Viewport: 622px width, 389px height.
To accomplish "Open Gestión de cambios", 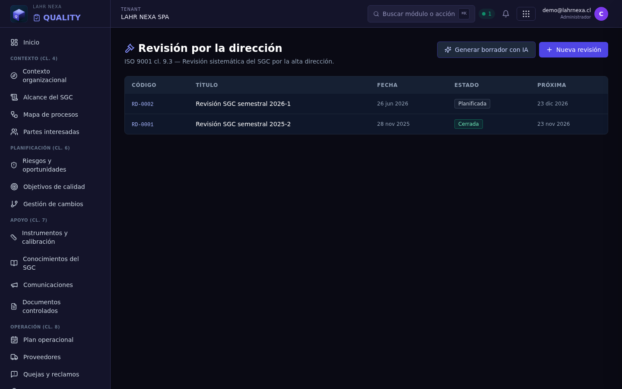I will (55, 204).
